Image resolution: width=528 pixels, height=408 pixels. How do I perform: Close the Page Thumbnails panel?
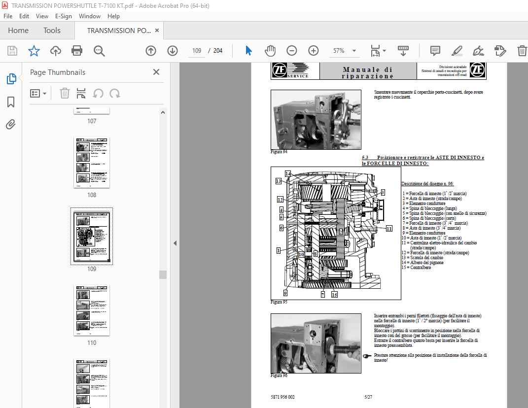pos(156,72)
